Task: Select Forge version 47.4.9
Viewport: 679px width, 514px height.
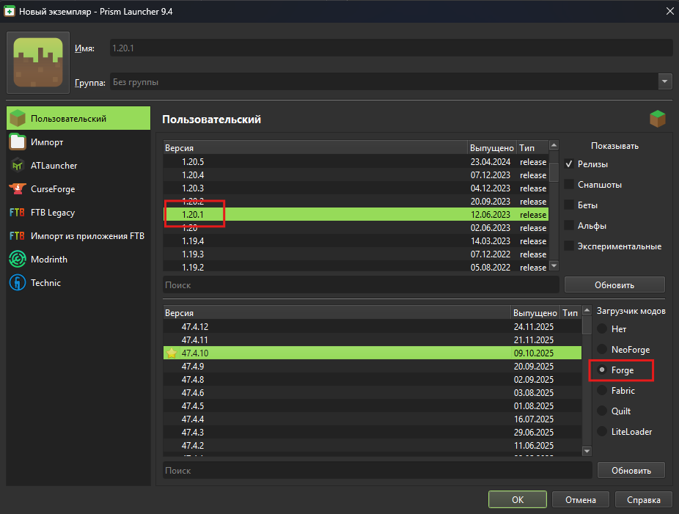Action: coord(372,366)
